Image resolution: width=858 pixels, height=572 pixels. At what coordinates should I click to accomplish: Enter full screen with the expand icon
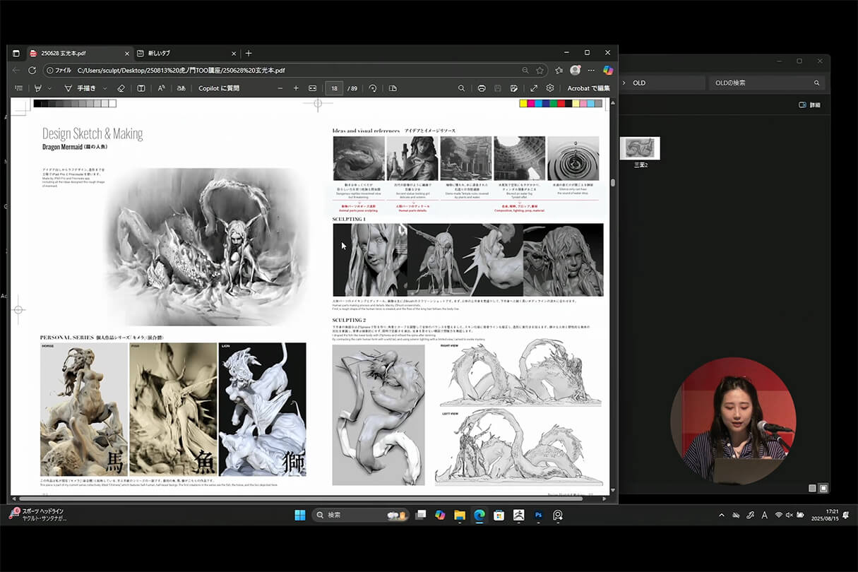[533, 88]
